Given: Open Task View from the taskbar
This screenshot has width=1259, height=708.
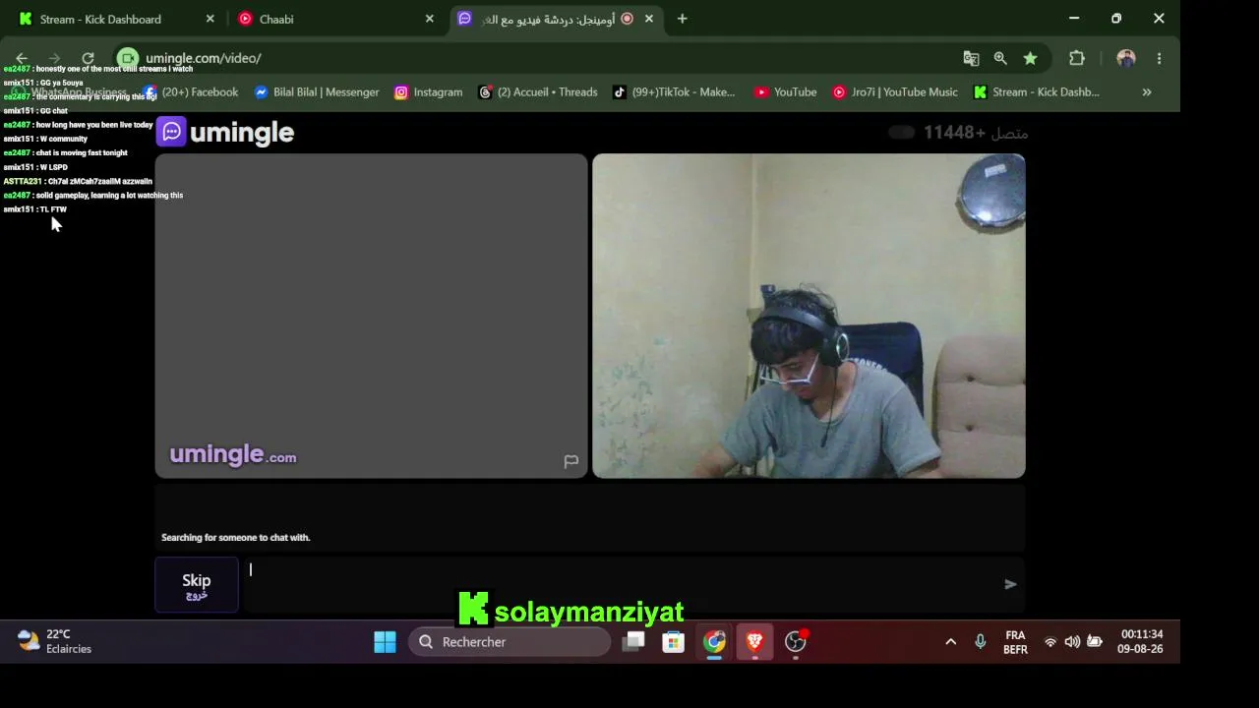Looking at the screenshot, I should click(633, 642).
